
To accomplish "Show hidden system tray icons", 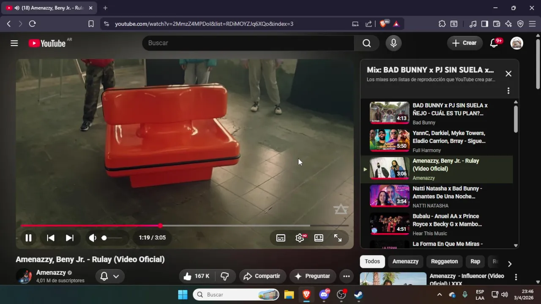I will 439,295.
